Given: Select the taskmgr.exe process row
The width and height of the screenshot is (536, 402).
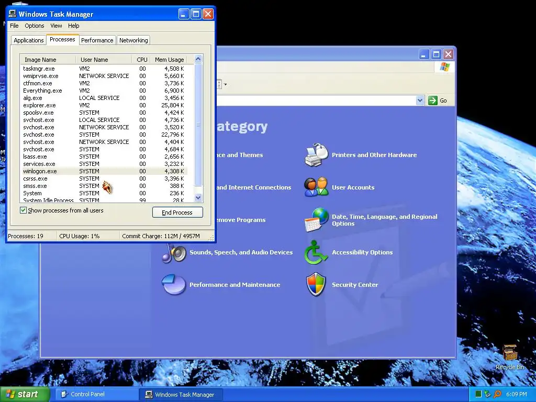Looking at the screenshot, I should 104,69.
